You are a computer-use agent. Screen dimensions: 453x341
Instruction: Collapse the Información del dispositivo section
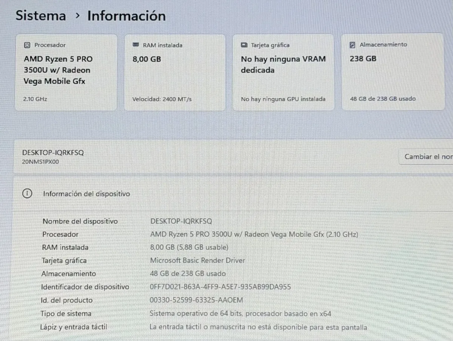(233, 194)
